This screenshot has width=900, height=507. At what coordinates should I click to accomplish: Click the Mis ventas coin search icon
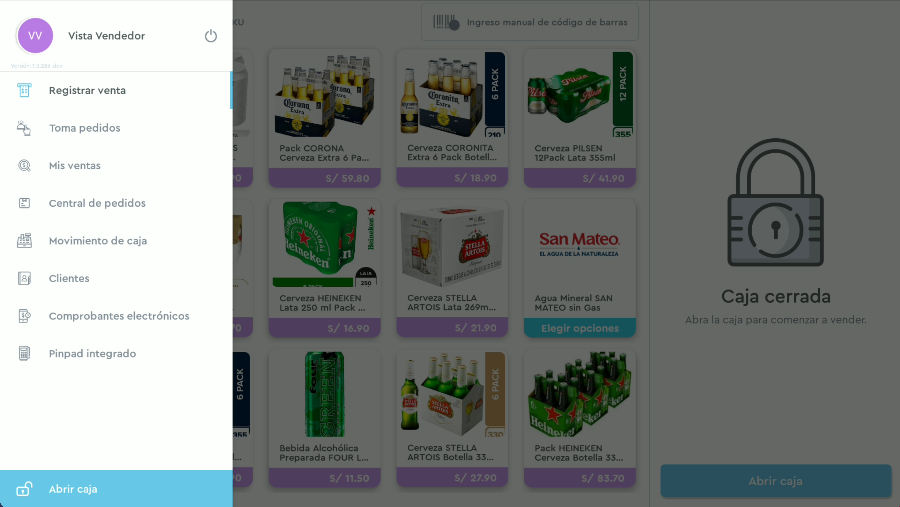(24, 166)
